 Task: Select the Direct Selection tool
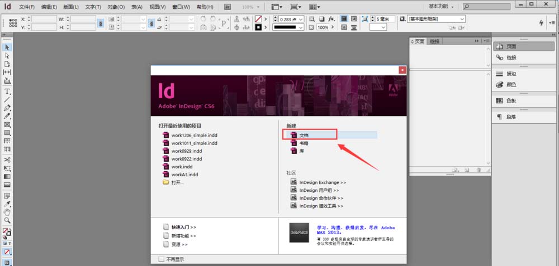pyautogui.click(x=7, y=56)
